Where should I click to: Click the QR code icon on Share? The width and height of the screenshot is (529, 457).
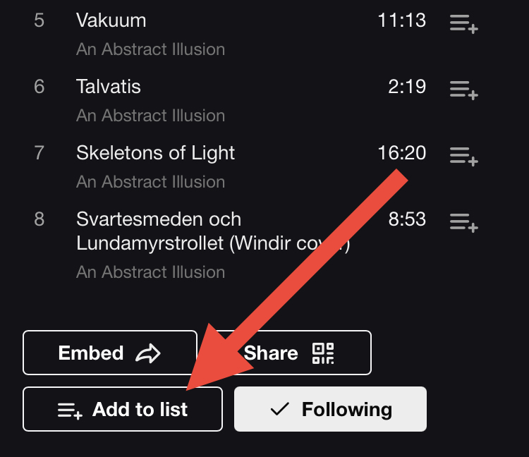(x=323, y=353)
